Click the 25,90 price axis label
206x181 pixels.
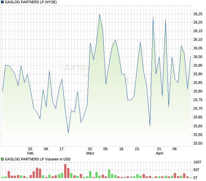click(x=198, y=74)
